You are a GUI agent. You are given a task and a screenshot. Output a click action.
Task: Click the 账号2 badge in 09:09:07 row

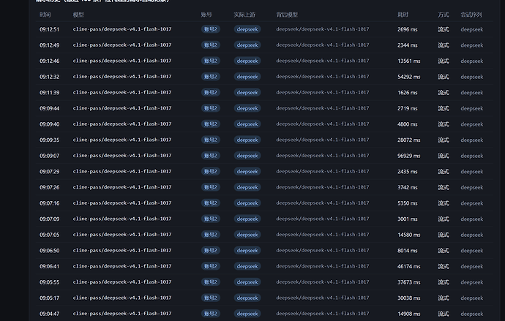pos(211,156)
